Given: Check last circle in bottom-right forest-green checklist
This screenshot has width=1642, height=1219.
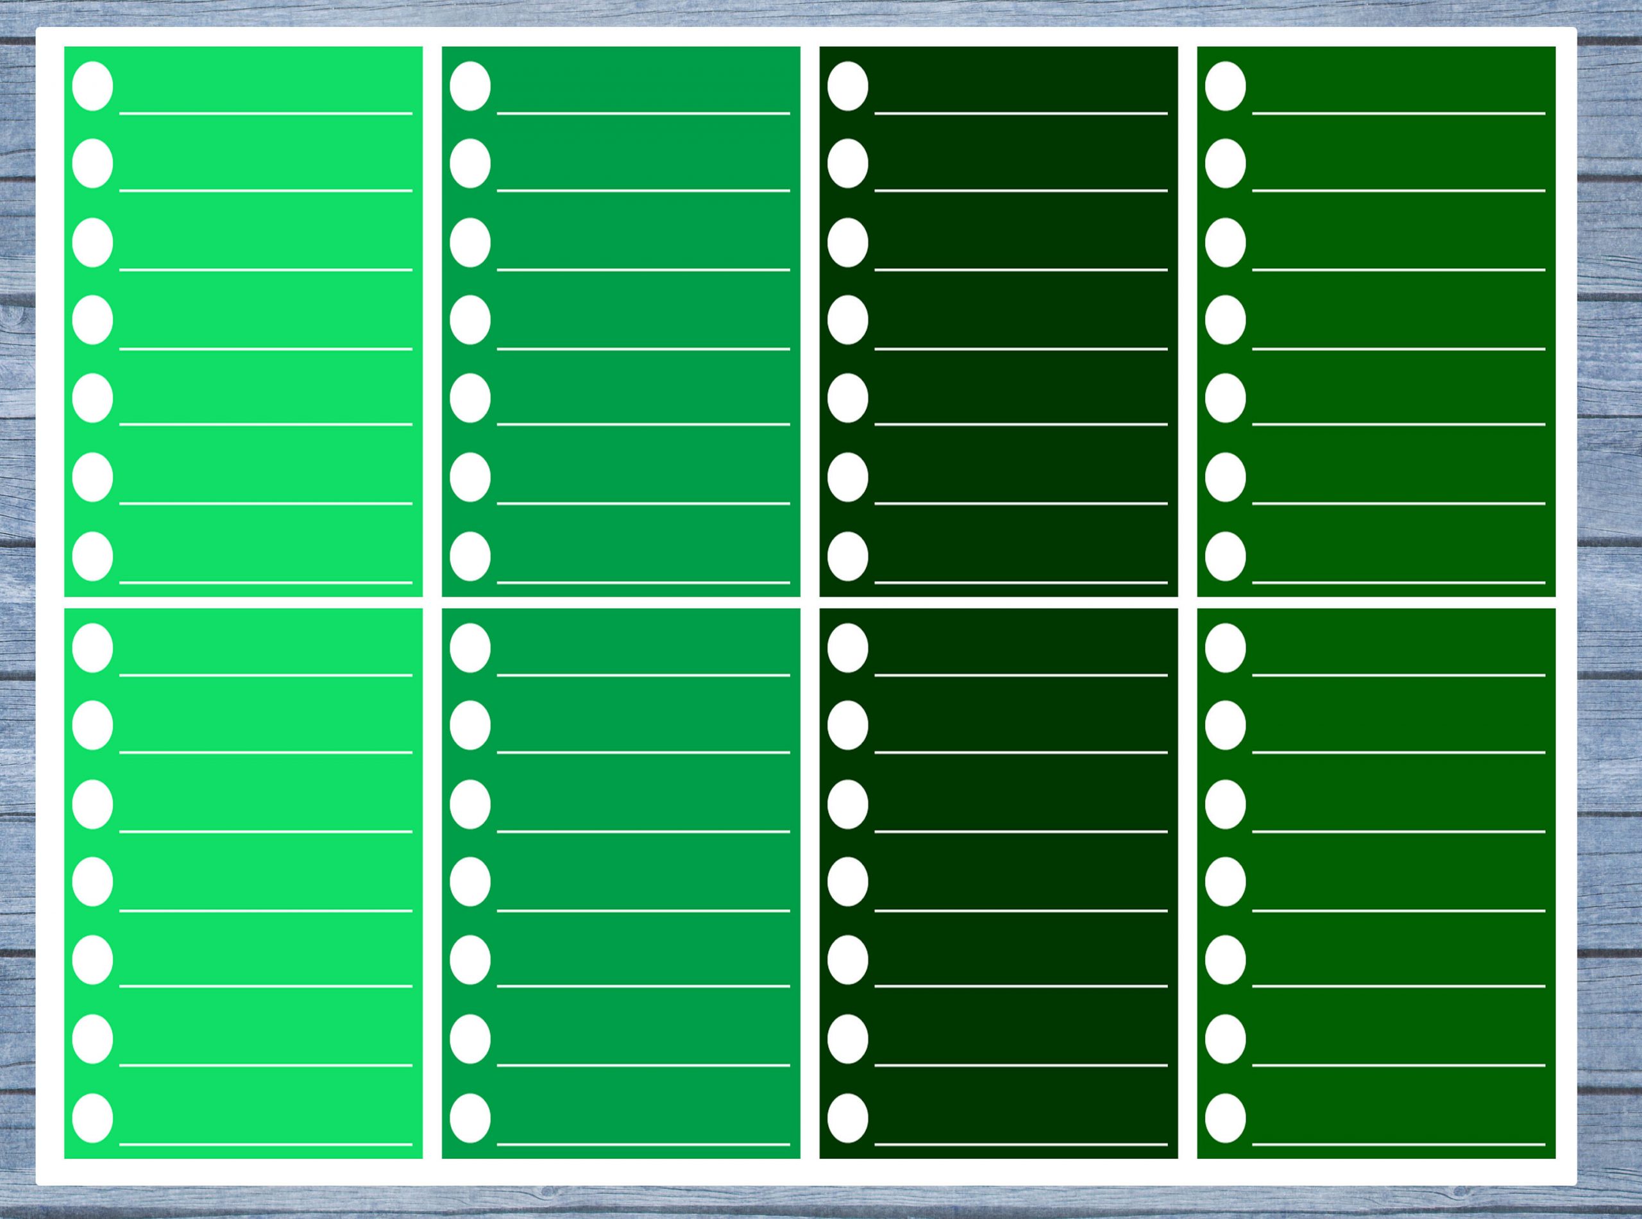Looking at the screenshot, I should point(1225,1118).
